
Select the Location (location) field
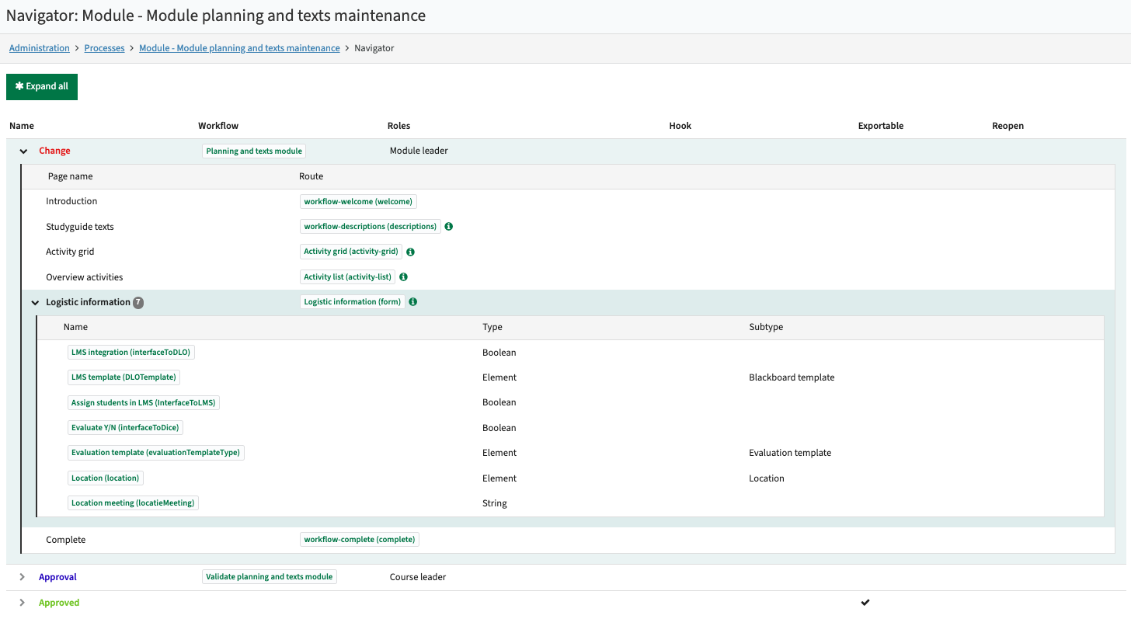coord(106,478)
